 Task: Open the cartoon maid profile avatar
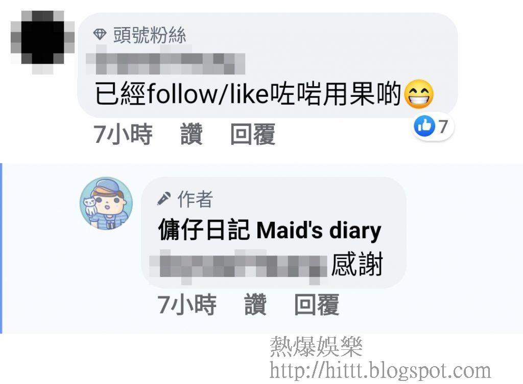(106, 203)
